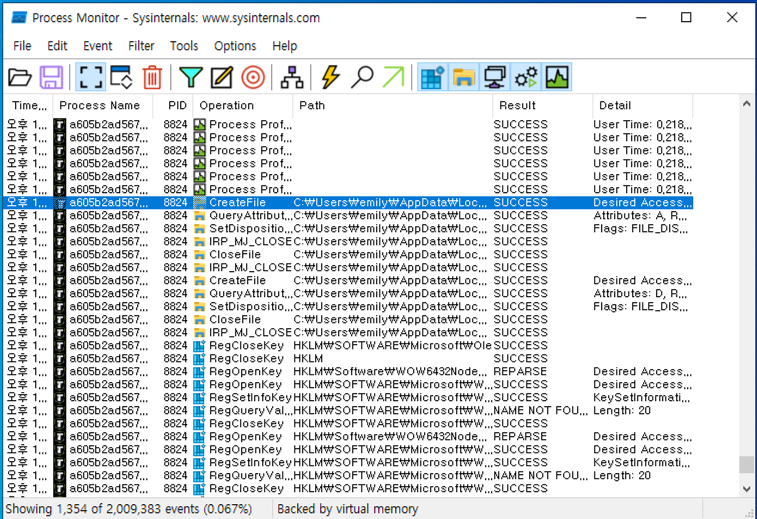This screenshot has height=519, width=757.
Task: Click the PID column header
Action: (x=173, y=106)
